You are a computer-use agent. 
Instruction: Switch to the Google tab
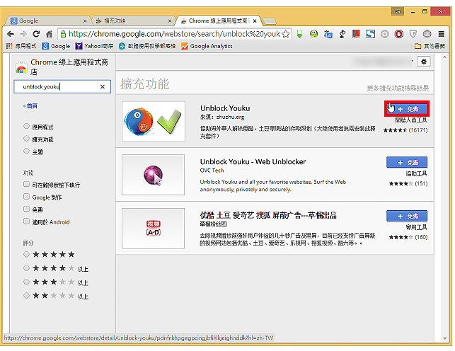point(47,21)
